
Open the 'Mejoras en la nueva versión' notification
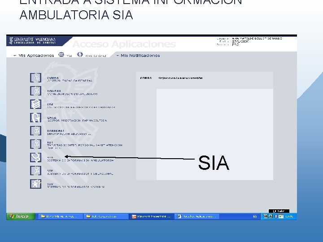180,78
